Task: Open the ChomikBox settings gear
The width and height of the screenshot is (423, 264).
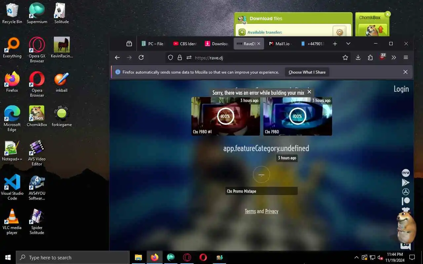Action: [339, 32]
